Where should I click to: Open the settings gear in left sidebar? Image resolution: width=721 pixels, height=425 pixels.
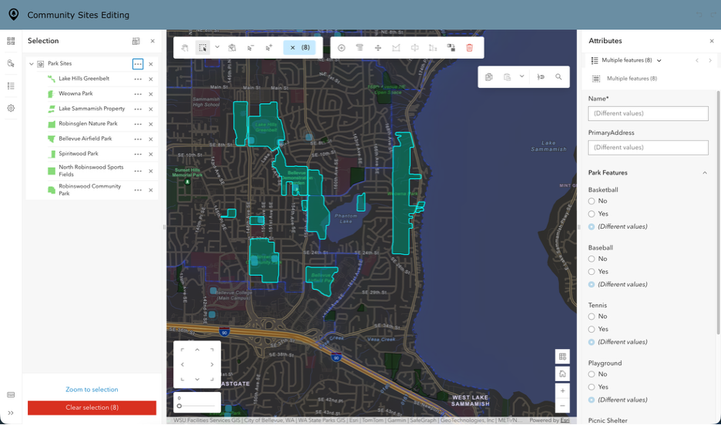(11, 109)
